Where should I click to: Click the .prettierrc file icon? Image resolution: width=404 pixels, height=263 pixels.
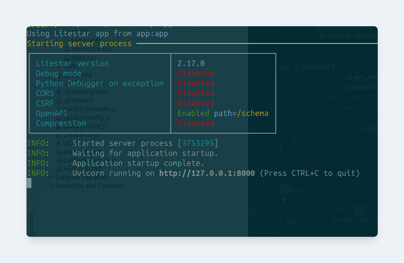59,101
